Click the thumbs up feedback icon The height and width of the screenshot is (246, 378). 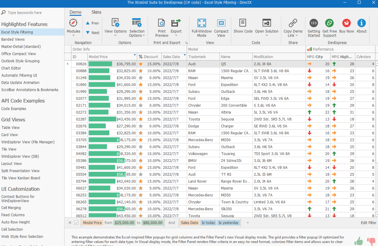[x=359, y=241]
